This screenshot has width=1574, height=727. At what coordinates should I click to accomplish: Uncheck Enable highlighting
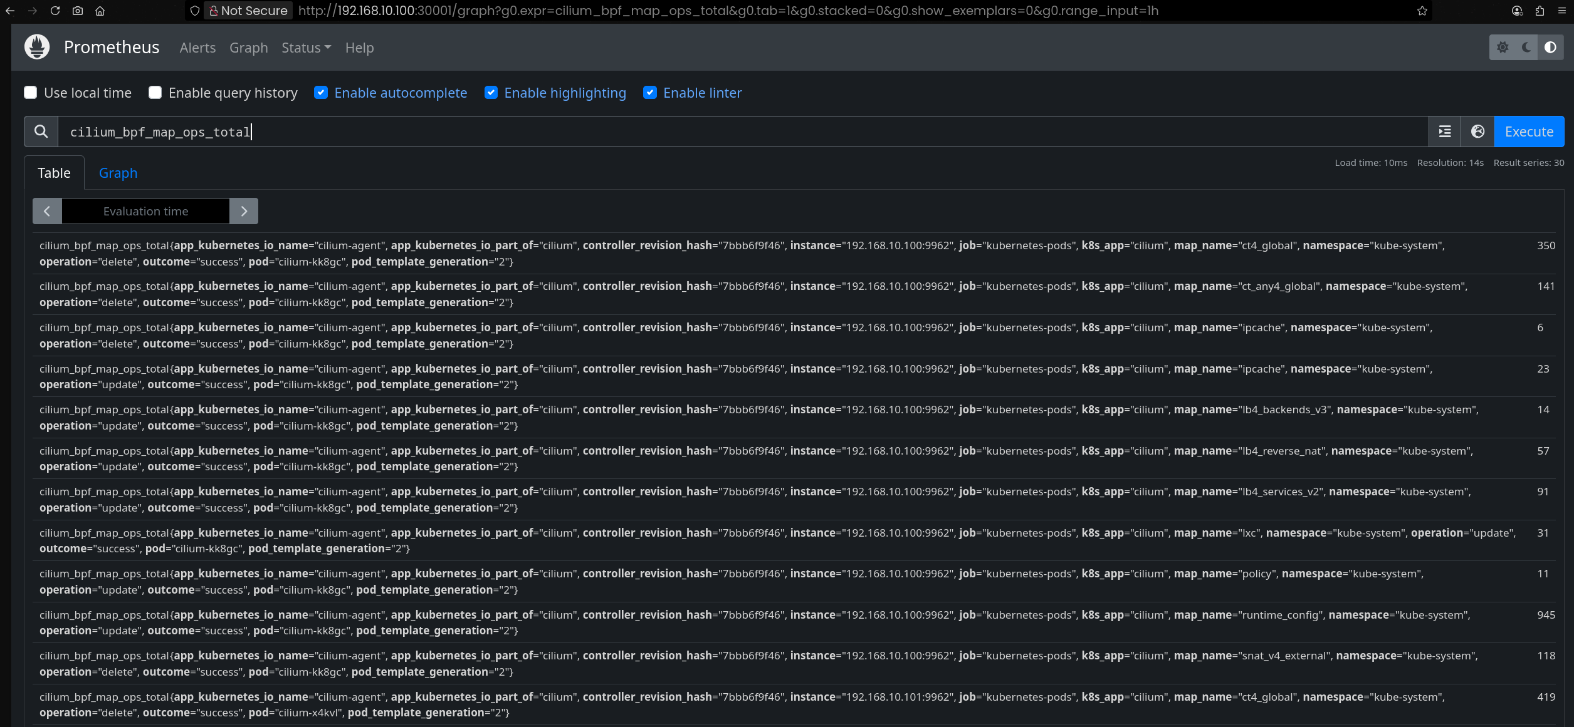tap(491, 93)
